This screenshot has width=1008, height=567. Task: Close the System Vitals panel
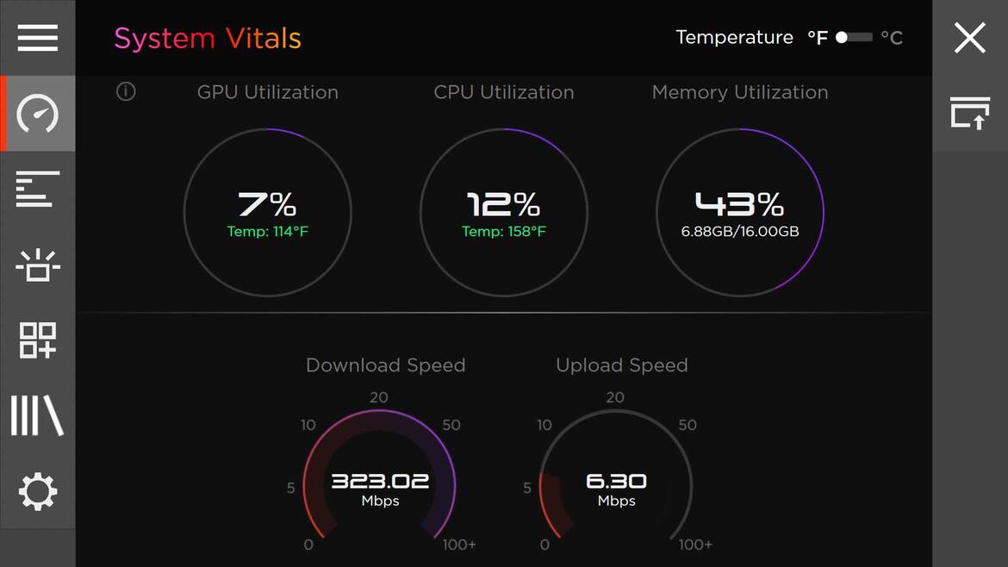970,37
